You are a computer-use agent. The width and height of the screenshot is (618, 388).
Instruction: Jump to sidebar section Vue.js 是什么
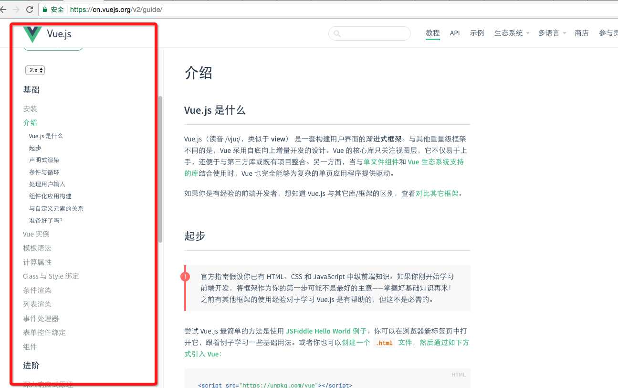[x=46, y=136]
